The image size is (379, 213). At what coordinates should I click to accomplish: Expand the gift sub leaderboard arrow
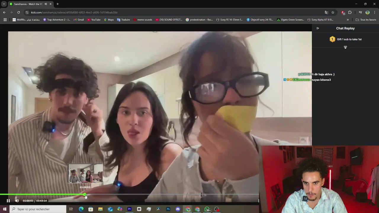pyautogui.click(x=345, y=47)
